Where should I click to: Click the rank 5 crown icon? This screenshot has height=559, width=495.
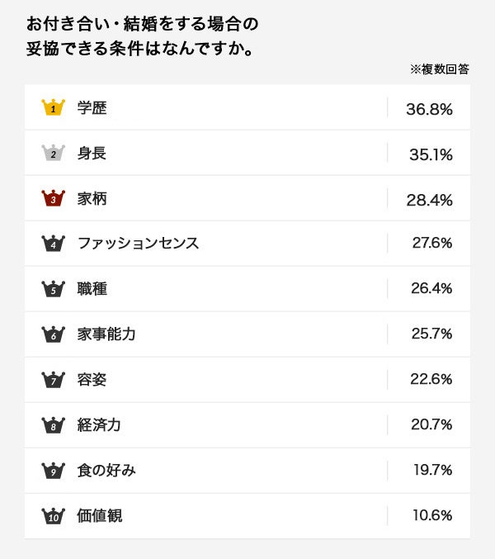53,289
